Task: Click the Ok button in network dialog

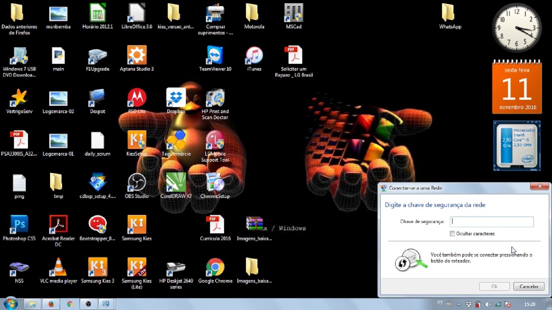Action: point(494,286)
